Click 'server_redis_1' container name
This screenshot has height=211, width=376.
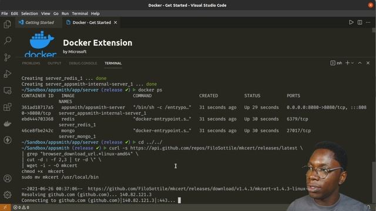(77, 125)
